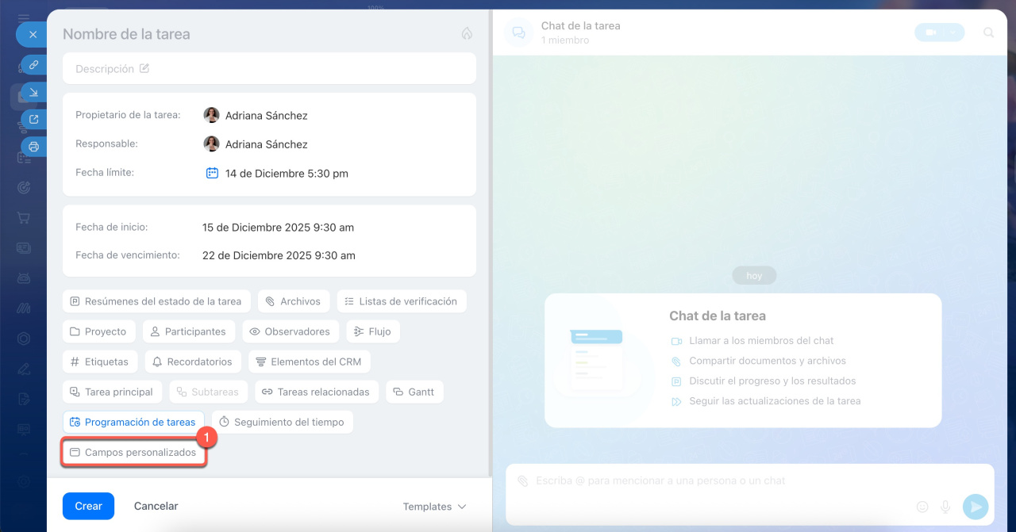This screenshot has width=1016, height=532.
Task: Open Resúmenes del estado de la tarea
Action: click(x=157, y=301)
